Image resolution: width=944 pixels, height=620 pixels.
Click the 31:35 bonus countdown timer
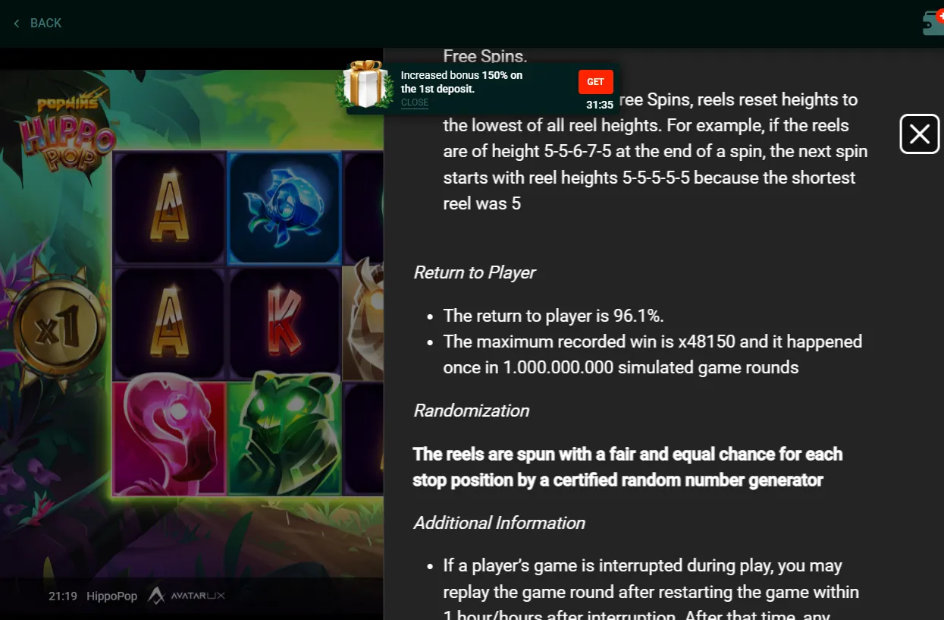point(599,105)
